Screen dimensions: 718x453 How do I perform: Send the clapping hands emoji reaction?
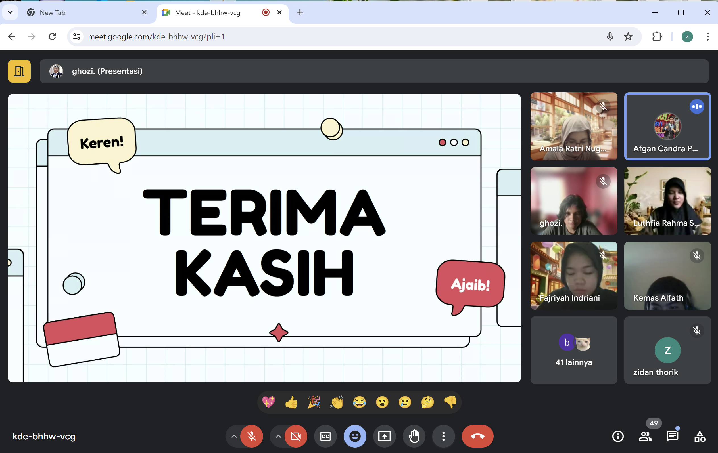click(337, 402)
